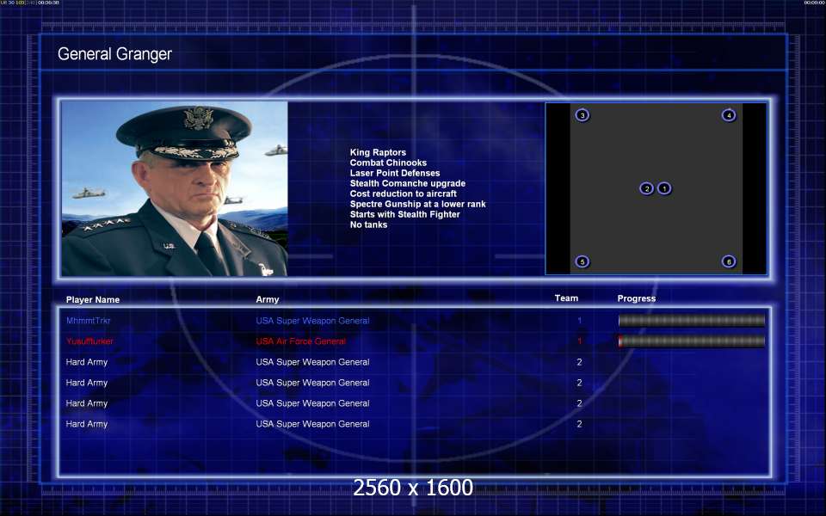This screenshot has width=826, height=516.
Task: Click the "Army" column header
Action: [268, 299]
